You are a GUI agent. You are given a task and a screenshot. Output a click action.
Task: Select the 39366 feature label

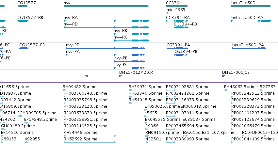click(152, 126)
